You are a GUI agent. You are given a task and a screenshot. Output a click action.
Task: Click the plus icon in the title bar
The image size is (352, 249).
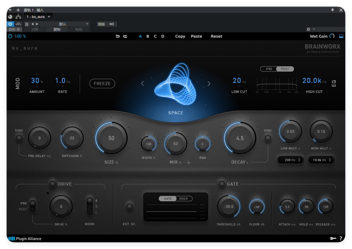18,10
